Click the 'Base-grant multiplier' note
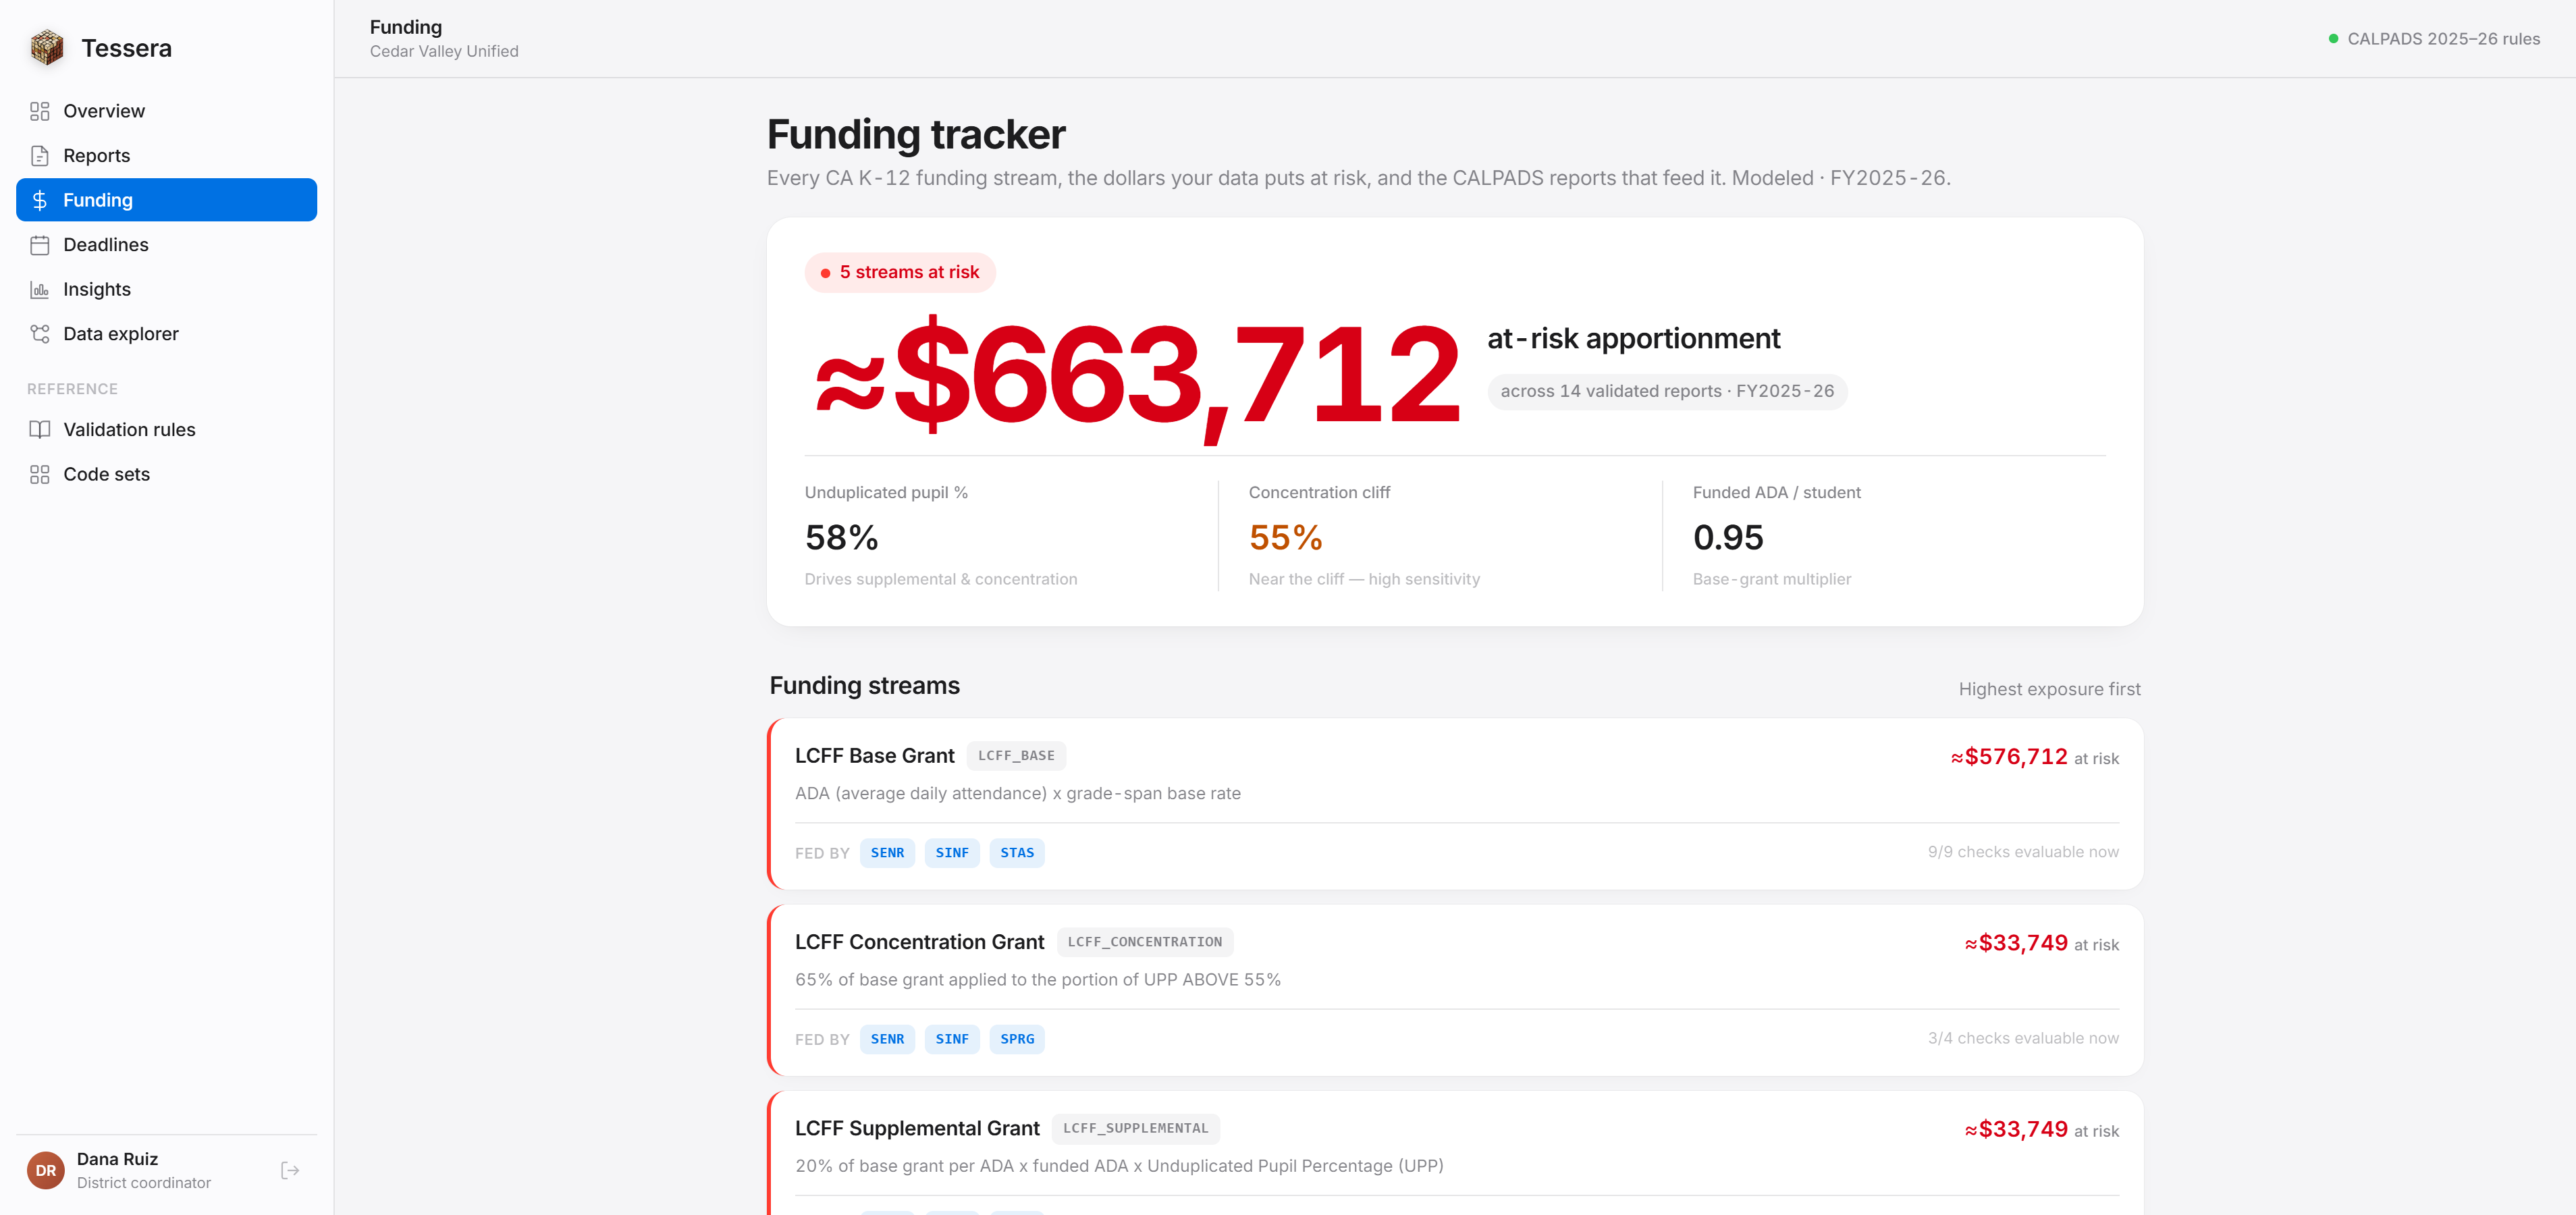 [1771, 579]
